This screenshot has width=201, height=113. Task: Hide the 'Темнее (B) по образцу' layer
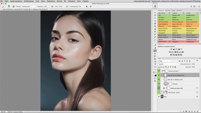tap(159, 75)
